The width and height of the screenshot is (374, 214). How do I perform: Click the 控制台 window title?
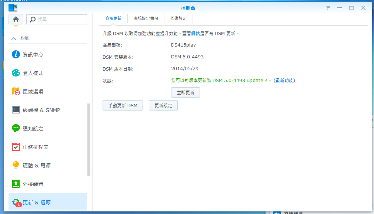[x=188, y=8]
